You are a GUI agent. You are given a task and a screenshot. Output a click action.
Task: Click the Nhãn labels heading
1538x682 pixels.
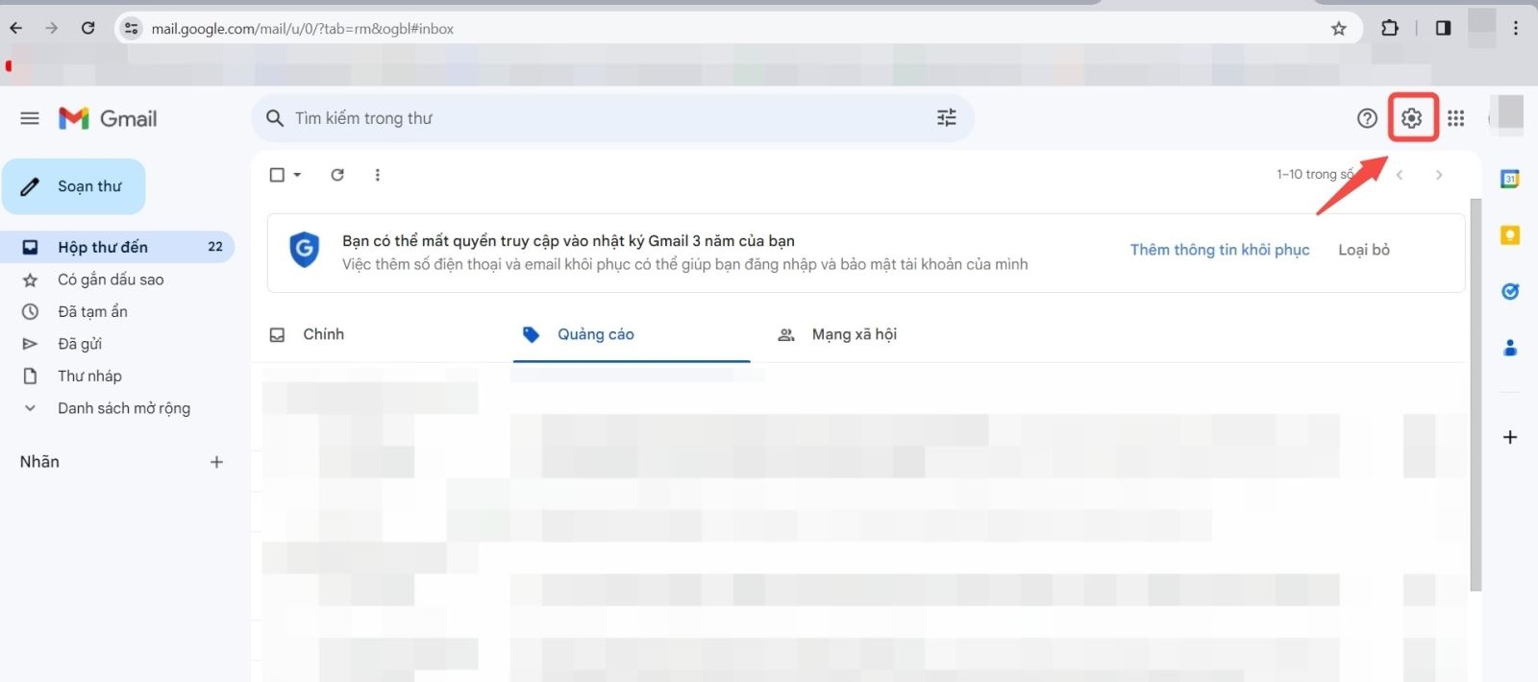click(39, 462)
